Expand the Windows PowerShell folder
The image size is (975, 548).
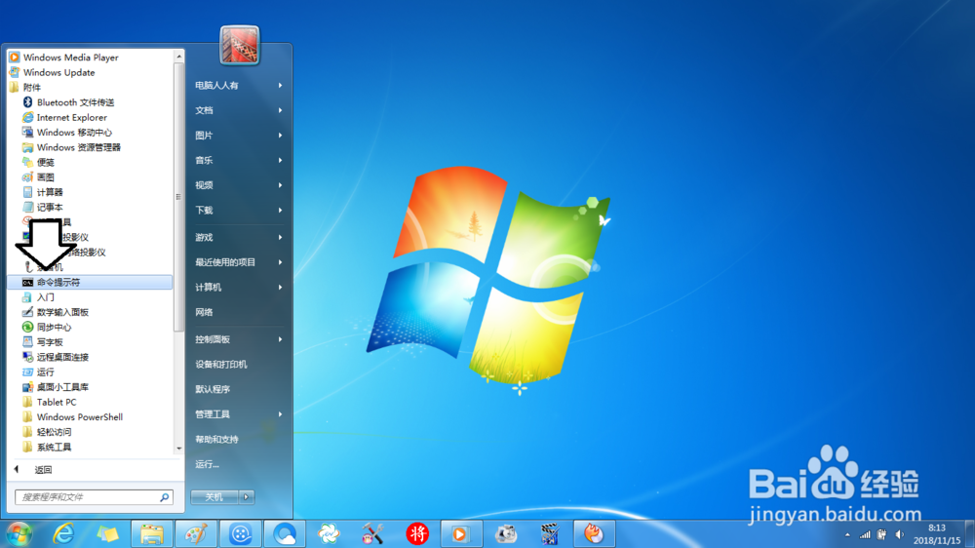coord(79,416)
